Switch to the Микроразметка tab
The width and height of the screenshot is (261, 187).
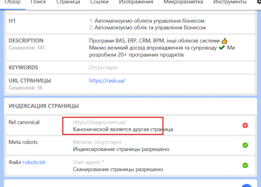(x=183, y=2)
